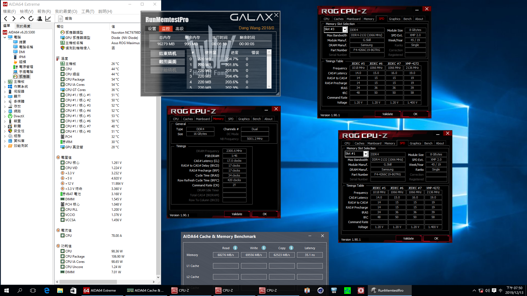This screenshot has height=296, width=527.
Task: Click the taskbar clock showing 07:50
Action: coord(514,291)
